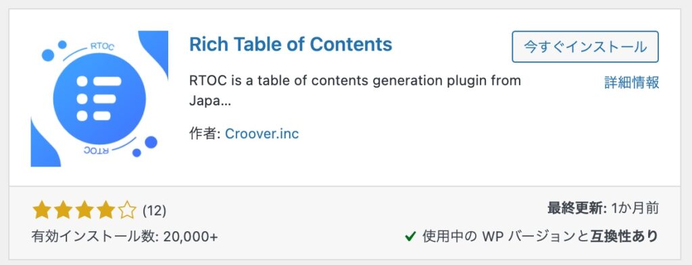Click the 今すぐインストール button
692x265 pixels.
585,47
